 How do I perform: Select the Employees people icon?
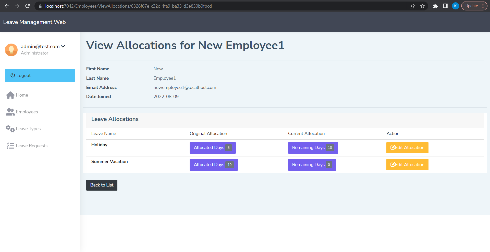coord(10,112)
